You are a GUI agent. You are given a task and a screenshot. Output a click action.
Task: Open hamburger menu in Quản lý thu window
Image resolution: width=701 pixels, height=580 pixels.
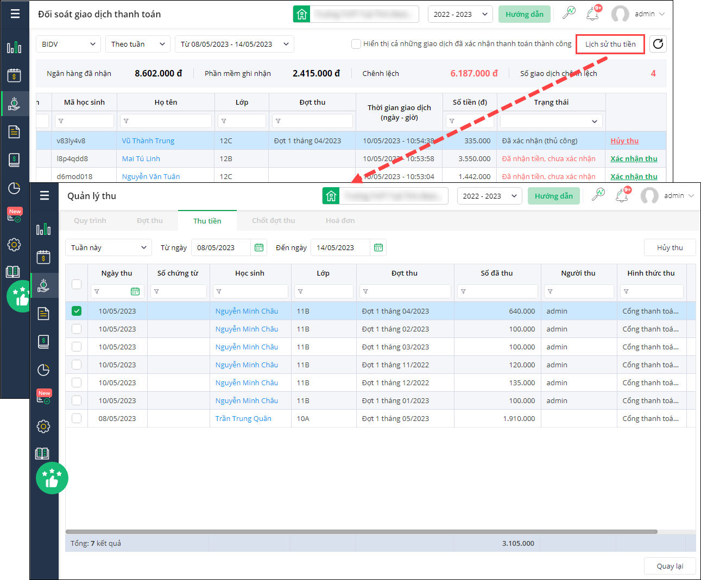(45, 196)
